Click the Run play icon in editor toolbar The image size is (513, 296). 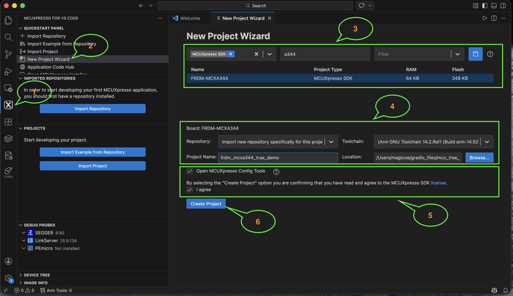[485, 18]
